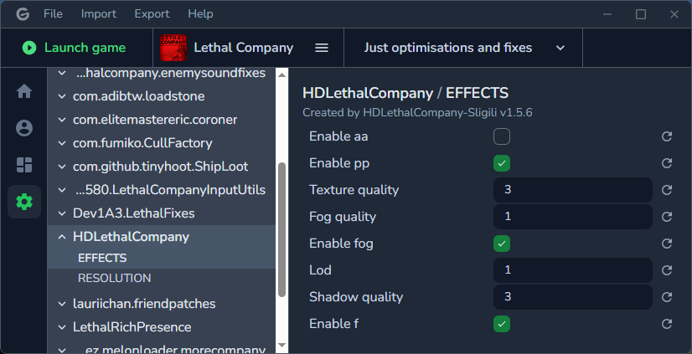Click the Lethal Company game thumbnail

click(173, 48)
